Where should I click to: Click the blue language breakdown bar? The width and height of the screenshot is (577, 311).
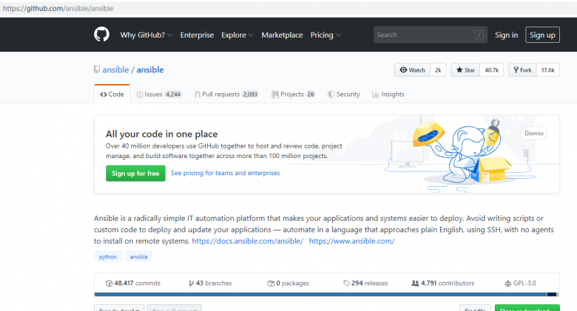320,295
